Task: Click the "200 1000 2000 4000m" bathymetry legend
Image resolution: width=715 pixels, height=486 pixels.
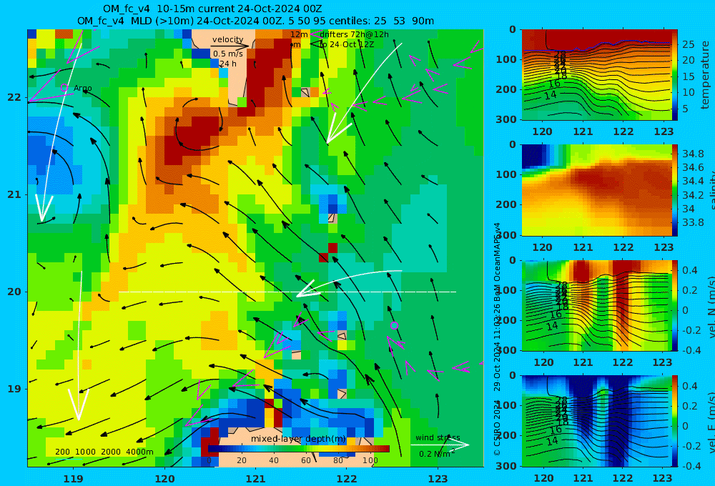Action: click(x=104, y=452)
